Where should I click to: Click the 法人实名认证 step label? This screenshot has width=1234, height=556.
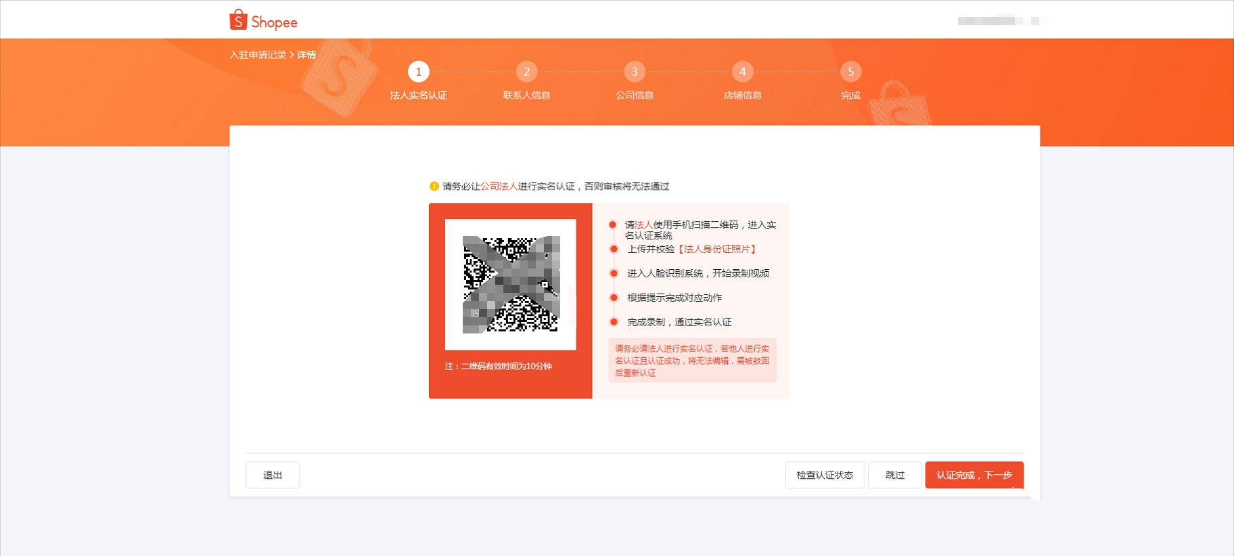(419, 95)
